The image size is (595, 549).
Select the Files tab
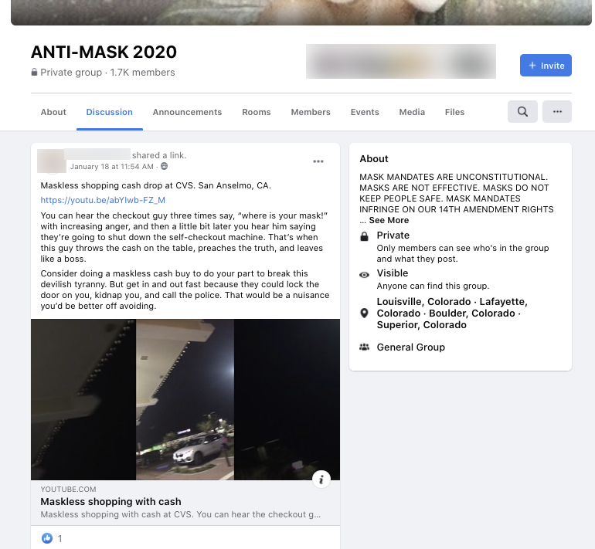click(454, 112)
